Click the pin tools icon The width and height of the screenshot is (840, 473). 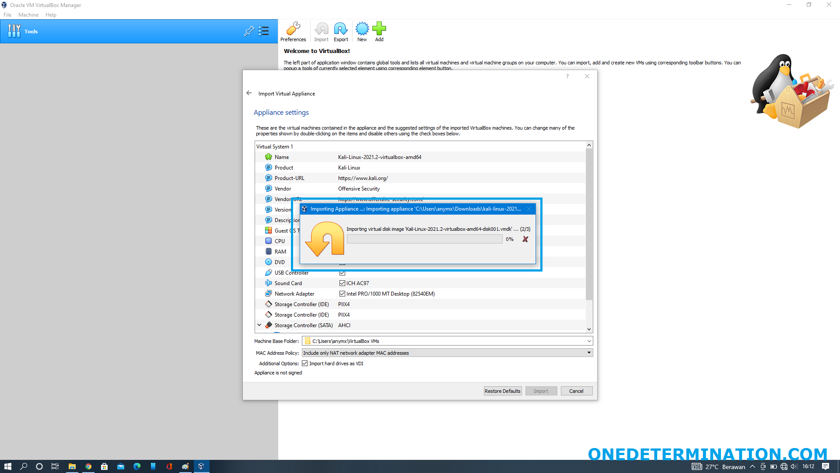click(249, 31)
